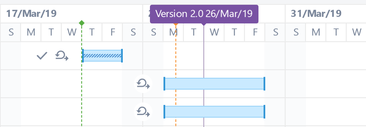Click the sprint icon beside checkmark in first row

pyautogui.click(x=62, y=56)
